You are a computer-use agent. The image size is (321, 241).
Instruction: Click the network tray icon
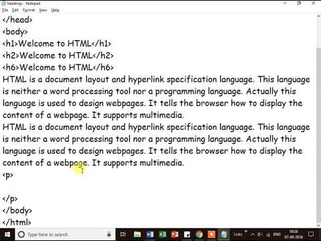(x=268, y=234)
